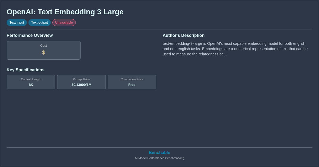This screenshot has height=167, width=319.
Task: Click the Cost progress area
Action: pyautogui.click(x=43, y=50)
